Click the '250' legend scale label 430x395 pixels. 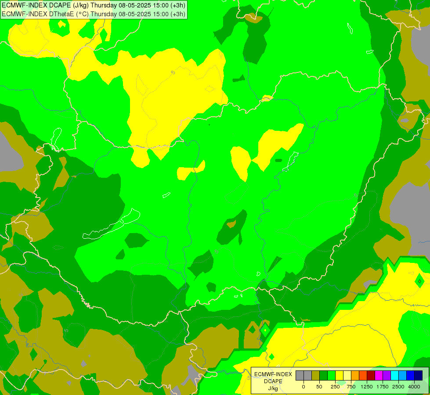coord(335,387)
